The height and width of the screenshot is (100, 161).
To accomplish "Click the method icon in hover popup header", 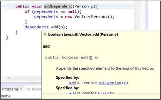I will 45,34.
